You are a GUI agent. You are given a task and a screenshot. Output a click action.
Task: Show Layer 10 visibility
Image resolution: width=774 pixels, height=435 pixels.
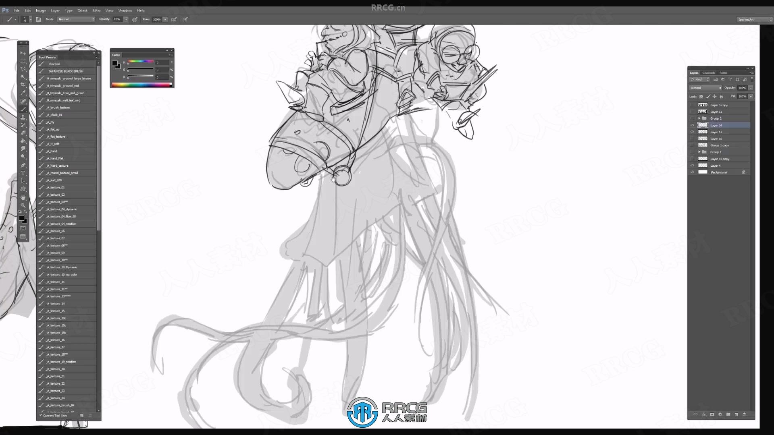(x=692, y=139)
